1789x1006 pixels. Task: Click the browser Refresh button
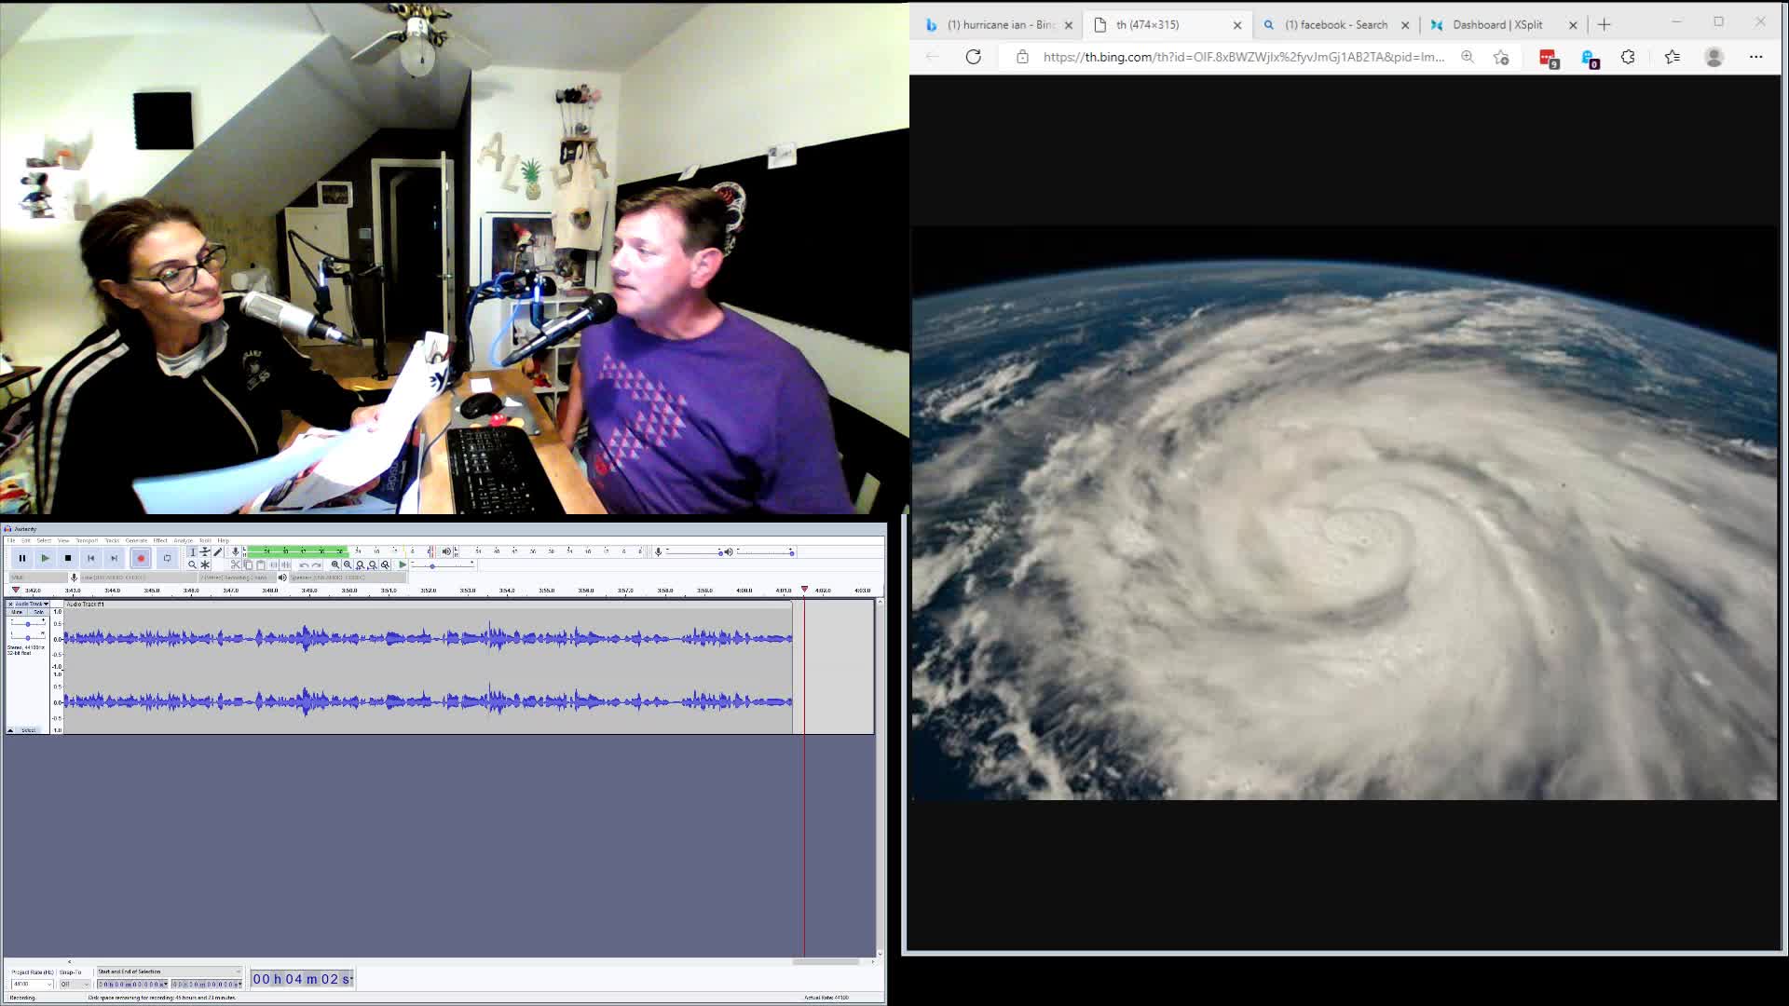click(974, 57)
